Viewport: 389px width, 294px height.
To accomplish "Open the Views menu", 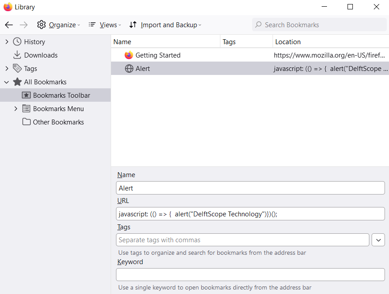I will click(x=103, y=25).
